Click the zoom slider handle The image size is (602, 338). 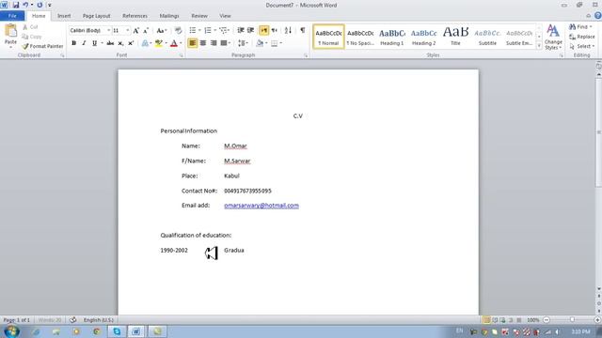tap(572, 319)
